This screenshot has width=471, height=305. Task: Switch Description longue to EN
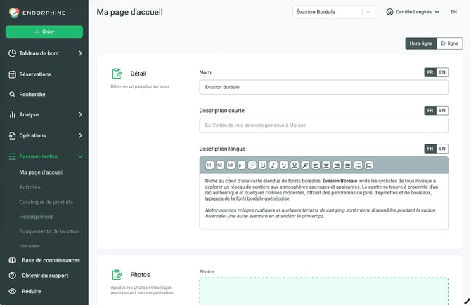point(442,149)
